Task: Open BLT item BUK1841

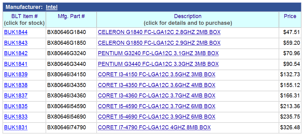Action: pos(16,64)
